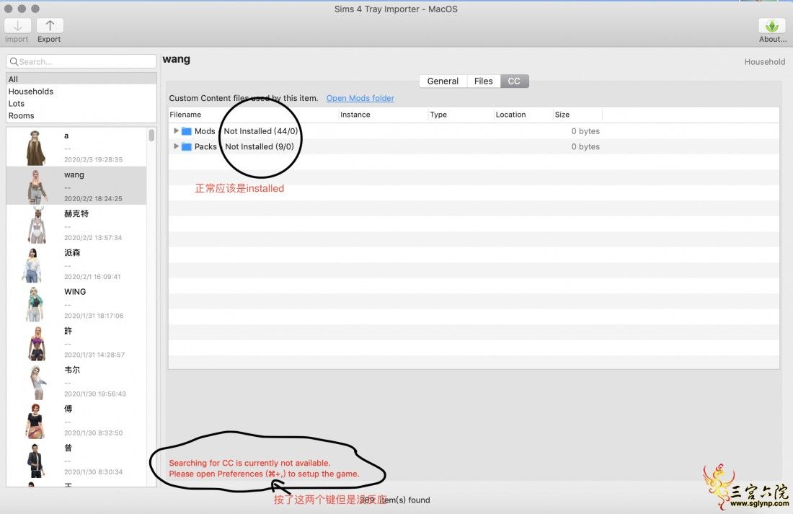Select the Lots category filter
Screen dimensions: 793x514
tap(81, 104)
